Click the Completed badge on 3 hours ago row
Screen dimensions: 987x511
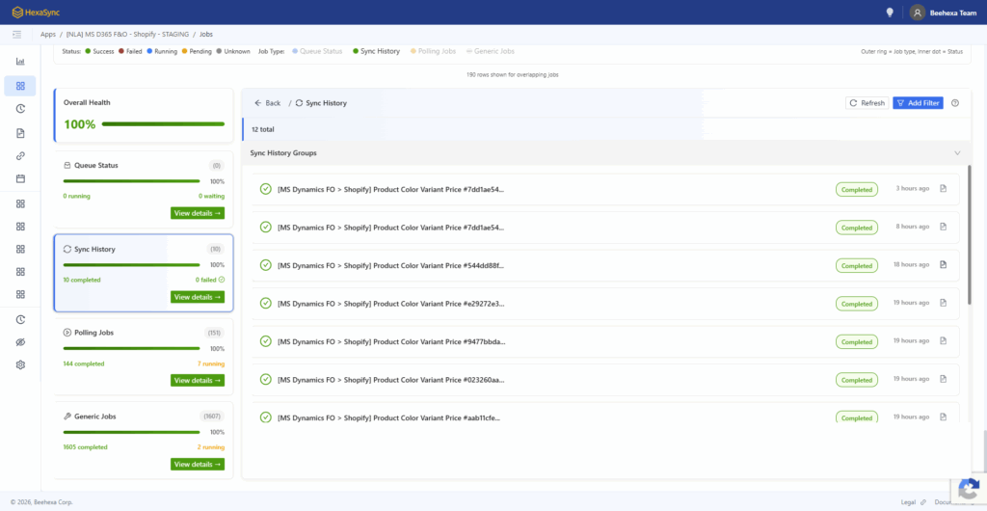coord(856,189)
